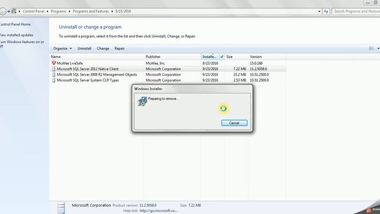Open View installed updates link
This screenshot has width=380, height=214.
16,35
